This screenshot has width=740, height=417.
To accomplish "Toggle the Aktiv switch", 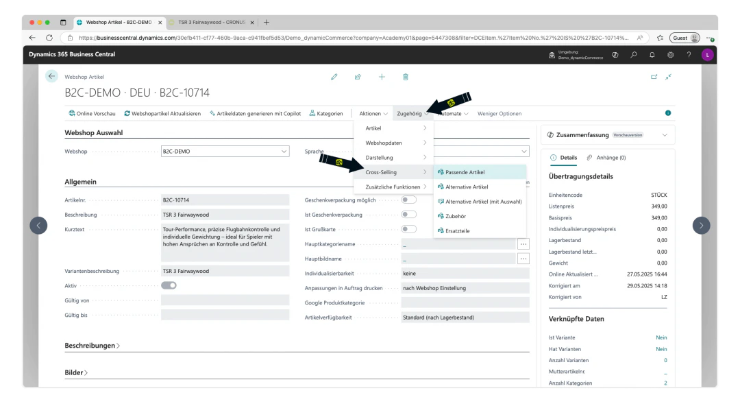I will pyautogui.click(x=169, y=285).
